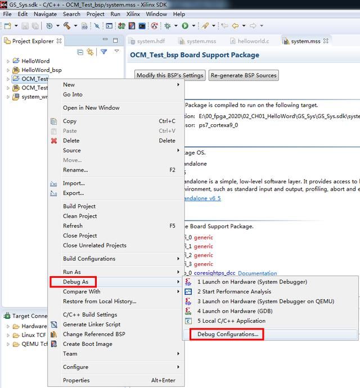Close the active system.mss editor tab
This screenshot has width=360, height=388.
(x=326, y=41)
